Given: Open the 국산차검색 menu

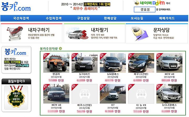Looking at the screenshot, I should [x=21, y=18].
